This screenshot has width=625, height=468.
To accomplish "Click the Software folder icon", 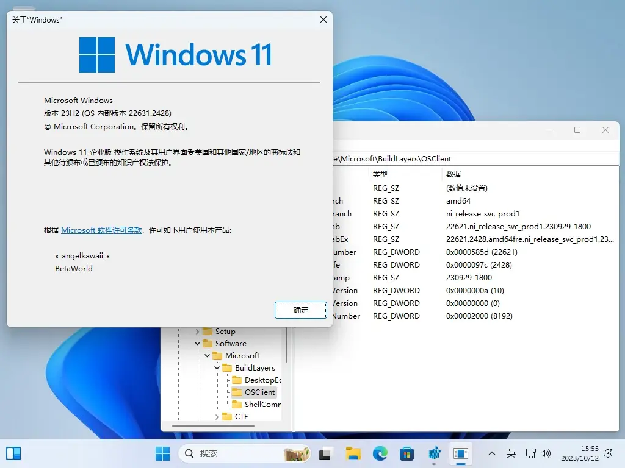I will (x=208, y=344).
